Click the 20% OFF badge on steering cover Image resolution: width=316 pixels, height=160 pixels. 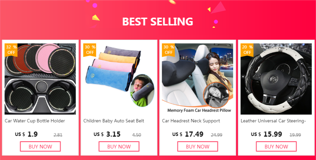(247, 50)
